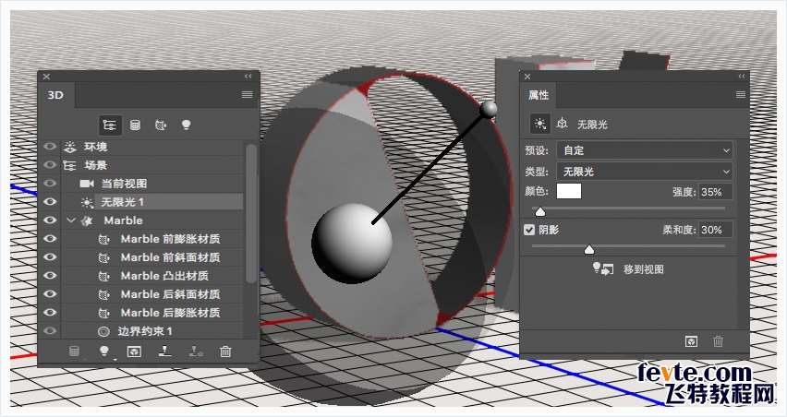This screenshot has width=787, height=417.
Task: Select the meshes filter icon in 3D panel
Action: point(135,125)
